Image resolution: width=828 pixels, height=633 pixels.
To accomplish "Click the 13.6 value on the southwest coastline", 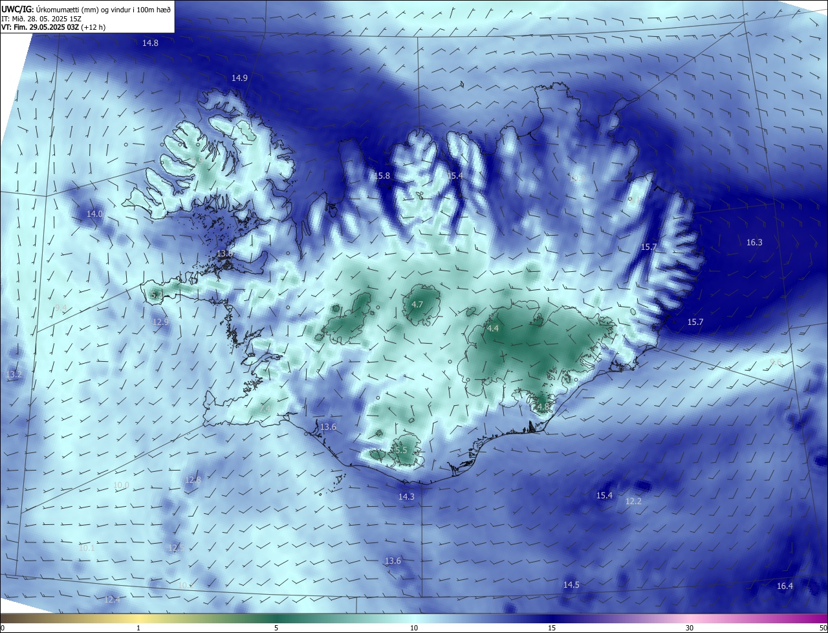I will 328,427.
